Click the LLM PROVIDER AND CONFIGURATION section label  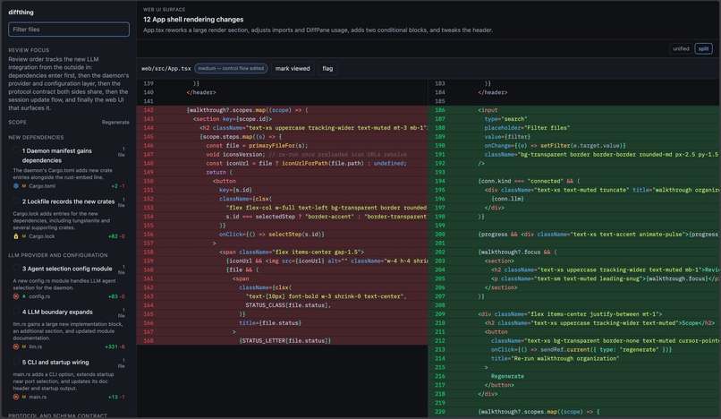click(x=58, y=255)
